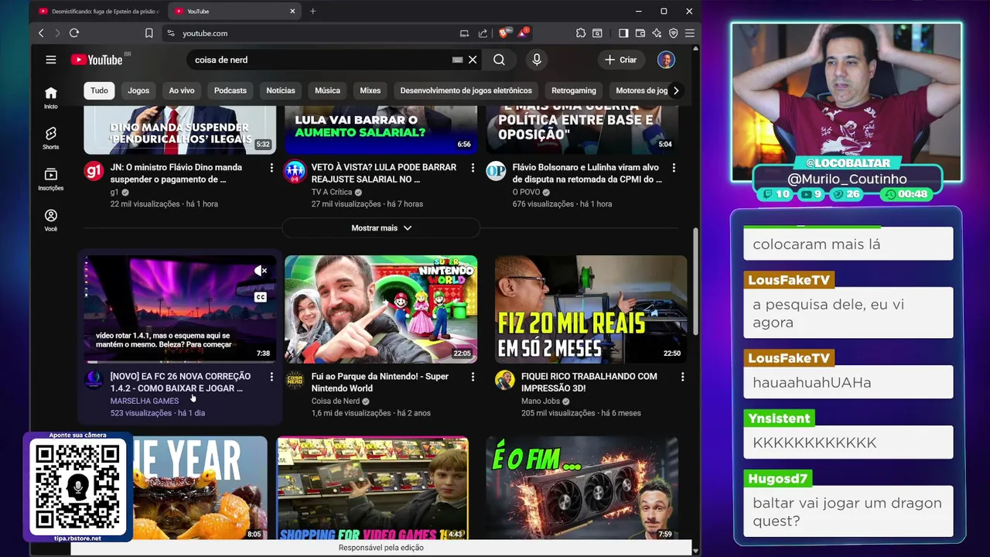Open Você in the sidebar

click(50, 220)
